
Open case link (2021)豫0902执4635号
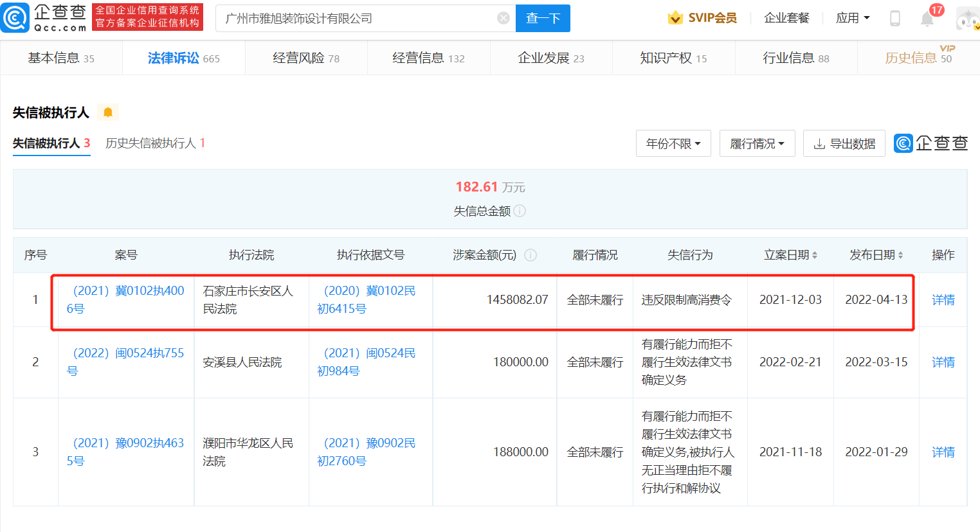click(x=125, y=452)
